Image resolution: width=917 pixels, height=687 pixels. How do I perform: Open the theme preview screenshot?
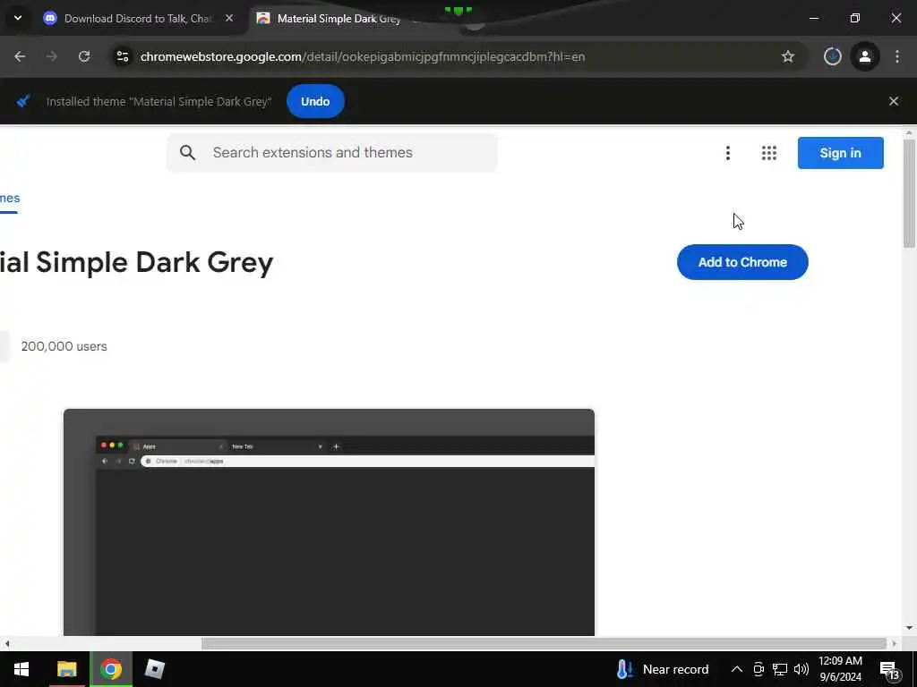tap(329, 522)
